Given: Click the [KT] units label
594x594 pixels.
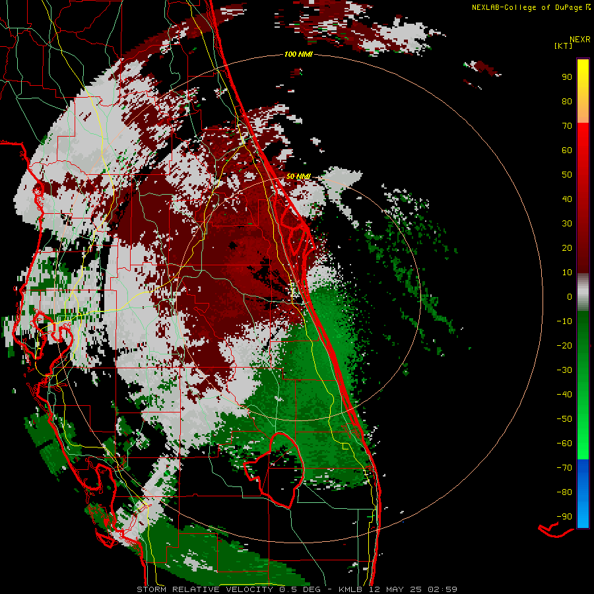Looking at the screenshot, I should (x=564, y=46).
